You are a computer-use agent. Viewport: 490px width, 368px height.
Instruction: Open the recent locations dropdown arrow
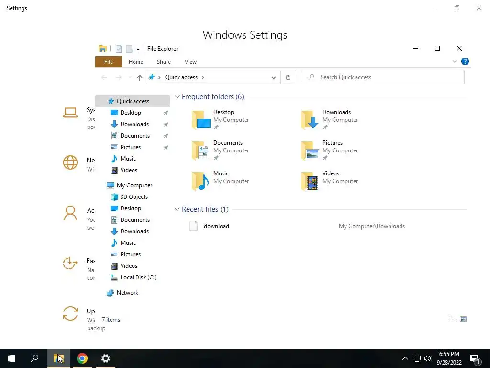pyautogui.click(x=130, y=77)
